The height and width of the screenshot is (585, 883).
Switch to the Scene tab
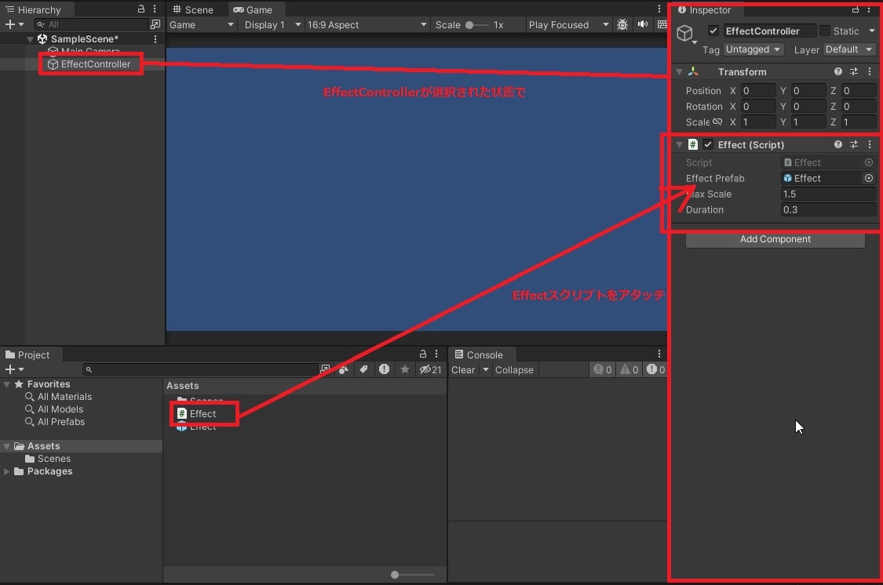coord(193,9)
